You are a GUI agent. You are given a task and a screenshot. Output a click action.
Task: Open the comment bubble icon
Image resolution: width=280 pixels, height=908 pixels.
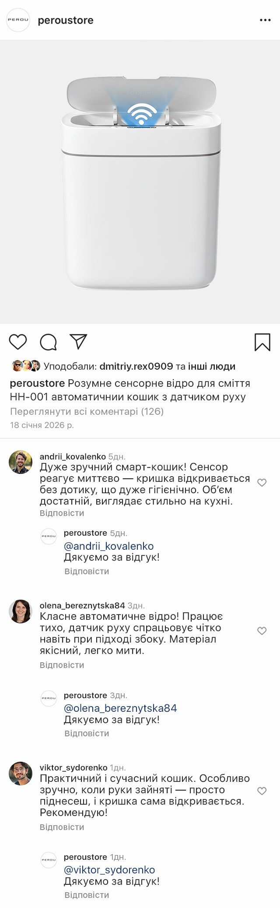(x=48, y=342)
